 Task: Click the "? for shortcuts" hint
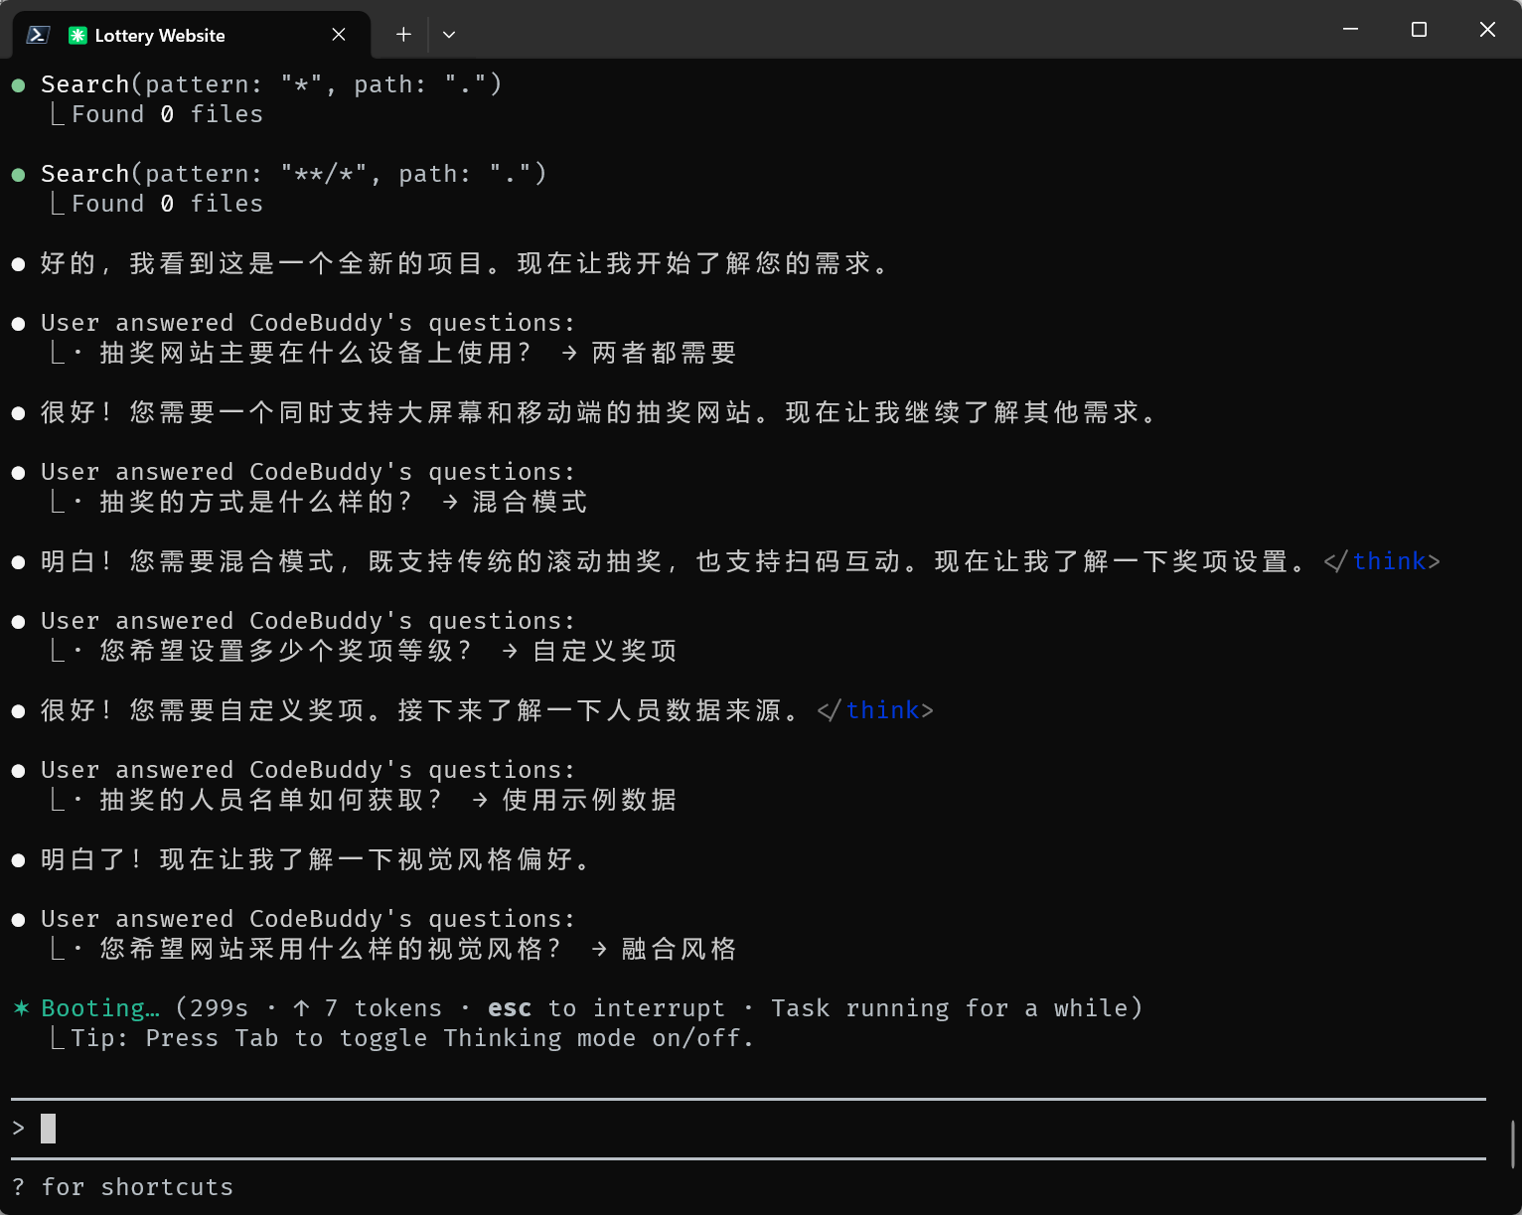(123, 1187)
